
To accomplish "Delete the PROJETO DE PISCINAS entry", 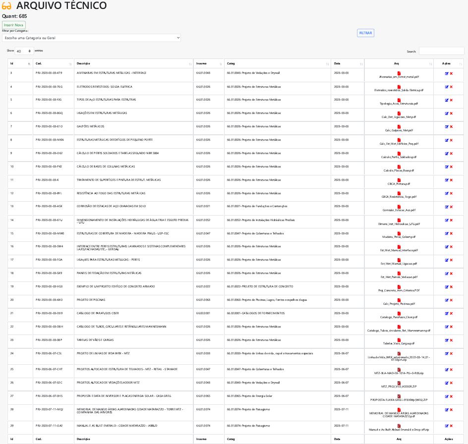I will click(x=451, y=300).
